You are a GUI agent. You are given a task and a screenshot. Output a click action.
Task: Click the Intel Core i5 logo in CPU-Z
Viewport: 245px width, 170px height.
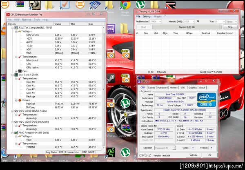pyautogui.click(x=207, y=100)
